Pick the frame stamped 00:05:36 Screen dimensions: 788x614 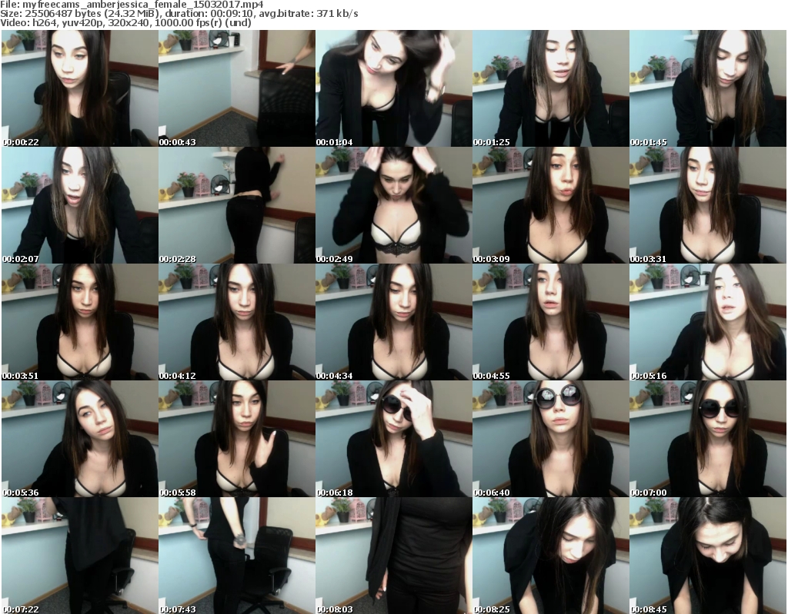[80, 439]
